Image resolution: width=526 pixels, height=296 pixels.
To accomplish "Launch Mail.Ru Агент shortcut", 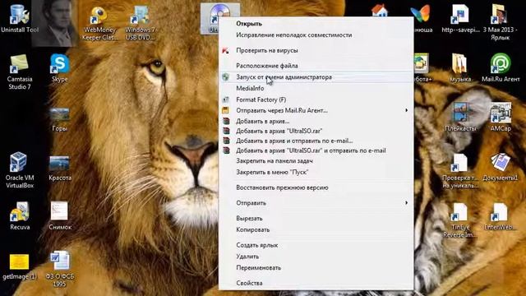I will [501, 67].
